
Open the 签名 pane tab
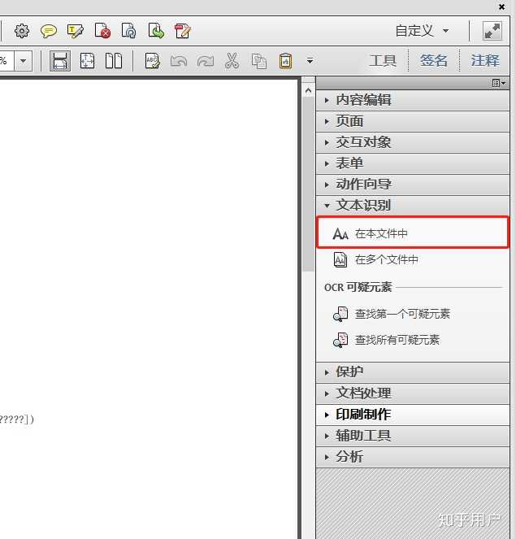coord(434,60)
